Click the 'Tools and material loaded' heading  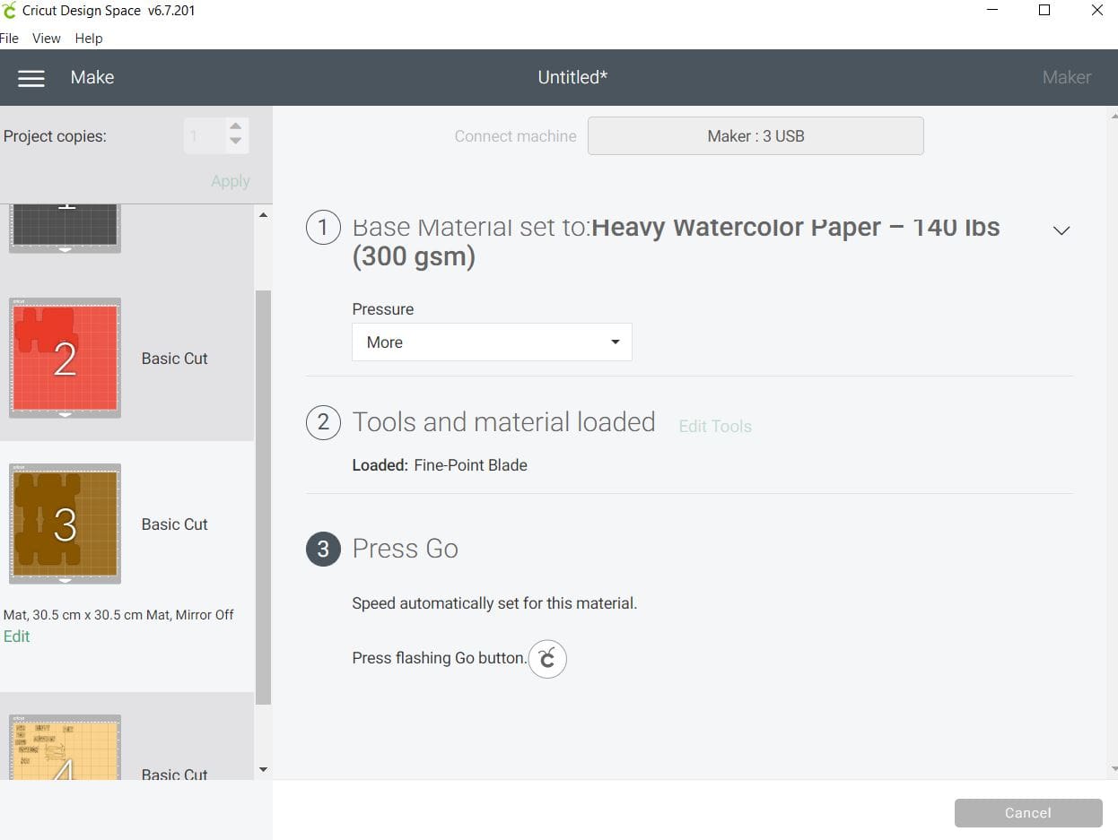503,422
